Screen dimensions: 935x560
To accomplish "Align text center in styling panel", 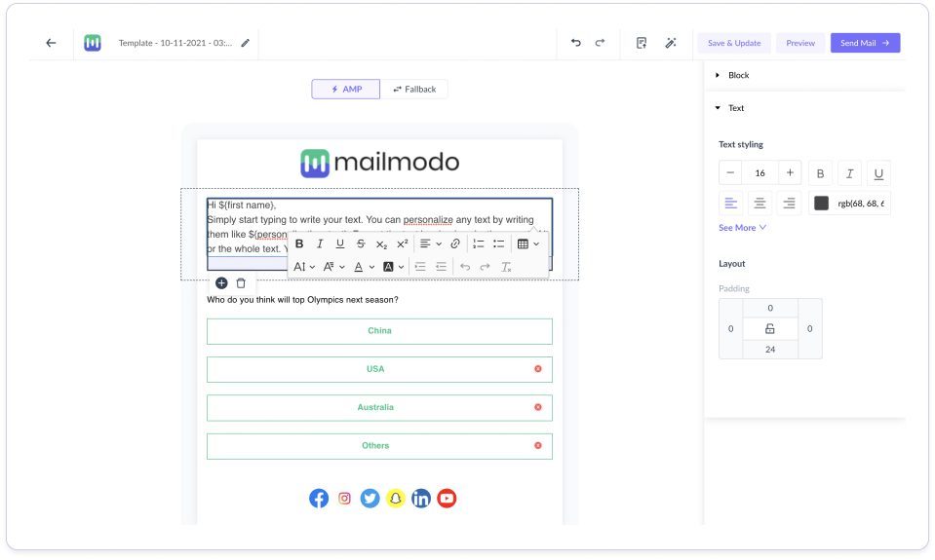I will click(760, 204).
